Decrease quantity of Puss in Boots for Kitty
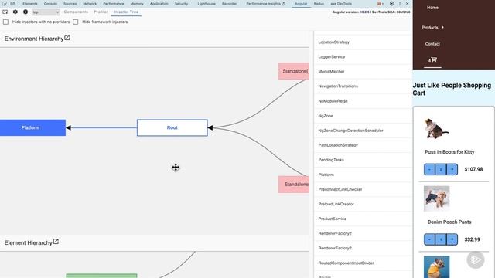 click(429, 170)
